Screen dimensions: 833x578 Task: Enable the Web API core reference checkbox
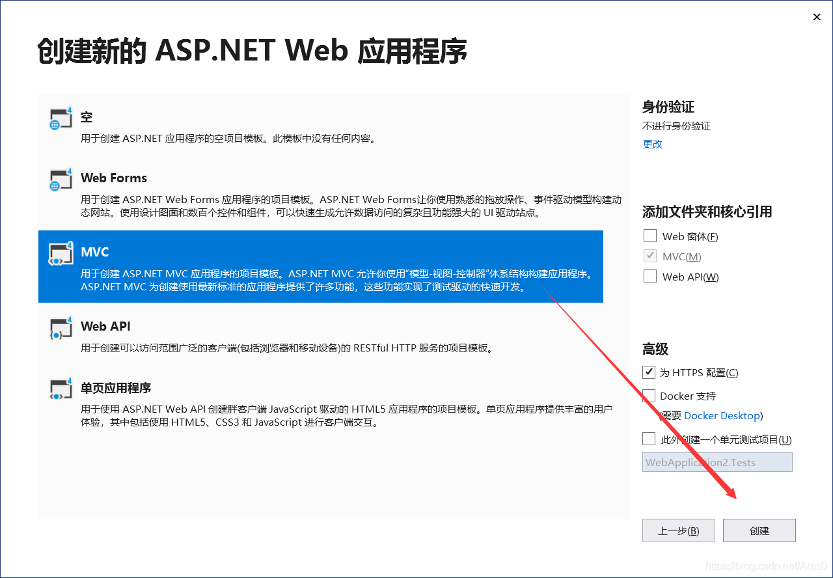(x=649, y=276)
